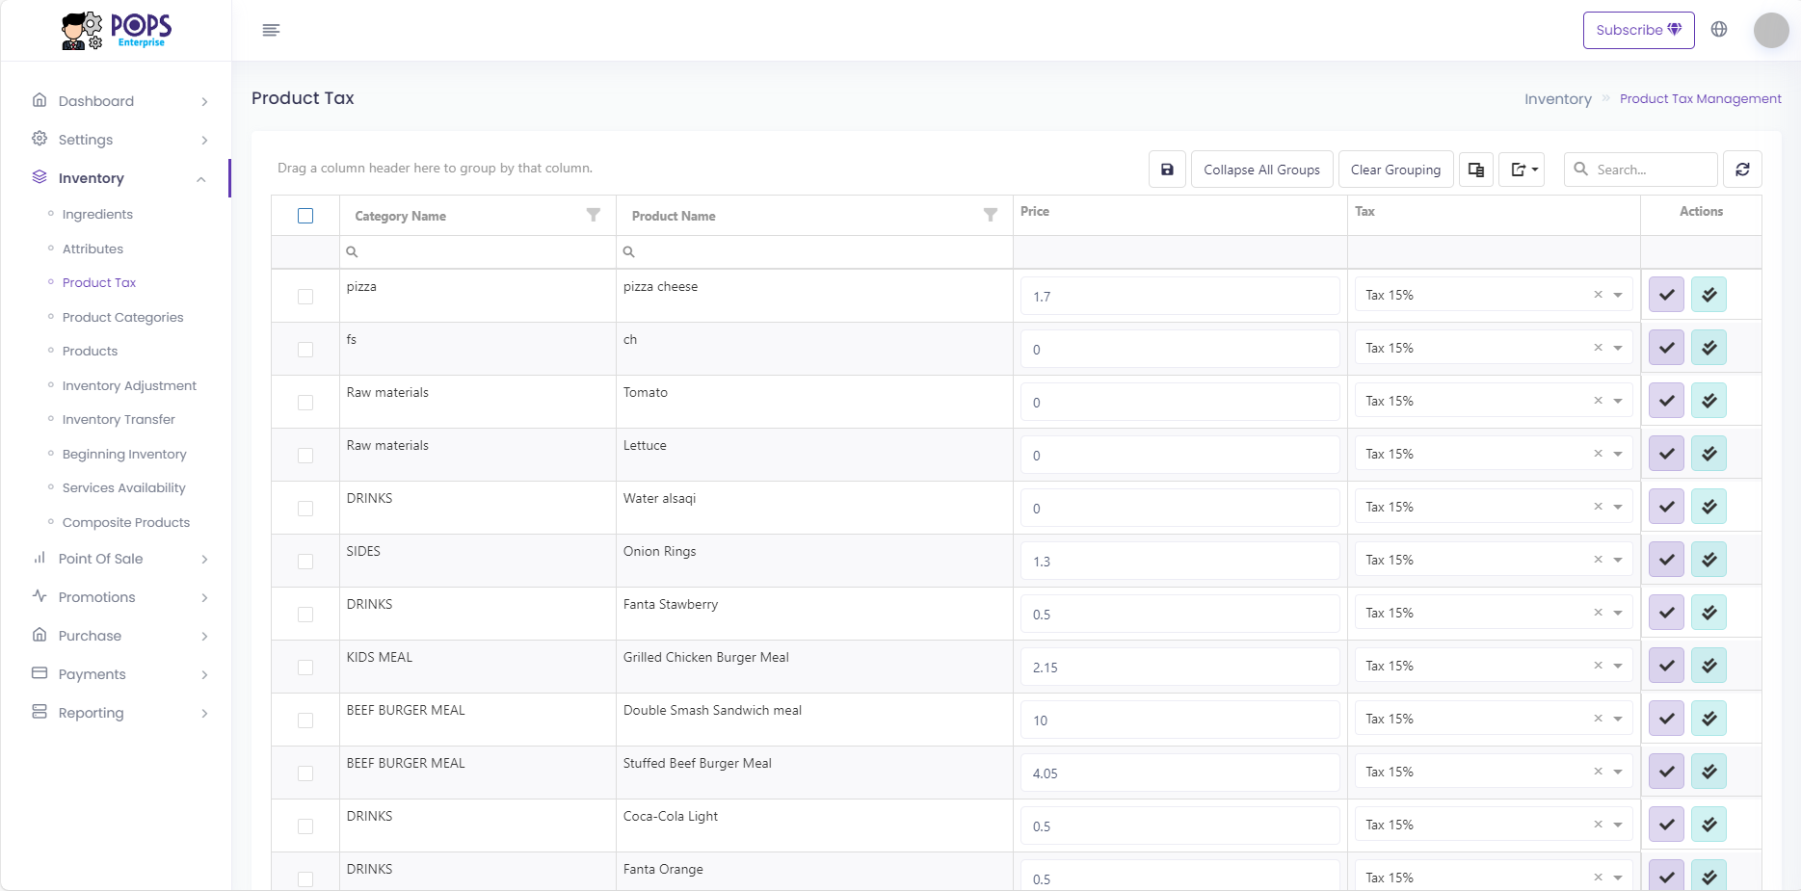Open the Tax dropdown for Lettuce row
The image size is (1801, 891).
(x=1618, y=454)
